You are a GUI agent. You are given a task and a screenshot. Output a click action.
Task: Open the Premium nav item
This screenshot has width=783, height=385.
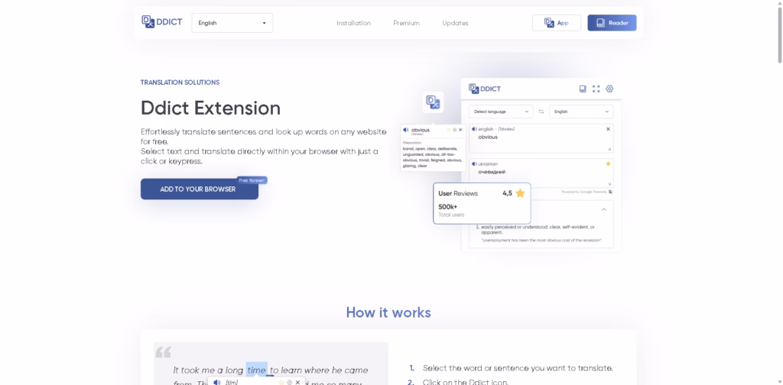(406, 23)
